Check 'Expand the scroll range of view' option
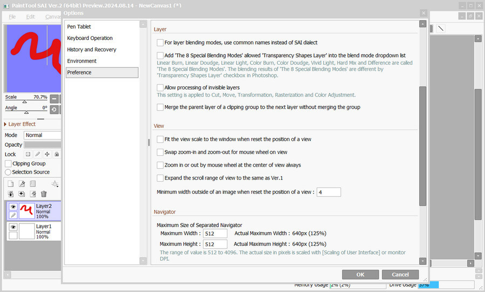Screen dimensions: 485x292 pos(160,178)
